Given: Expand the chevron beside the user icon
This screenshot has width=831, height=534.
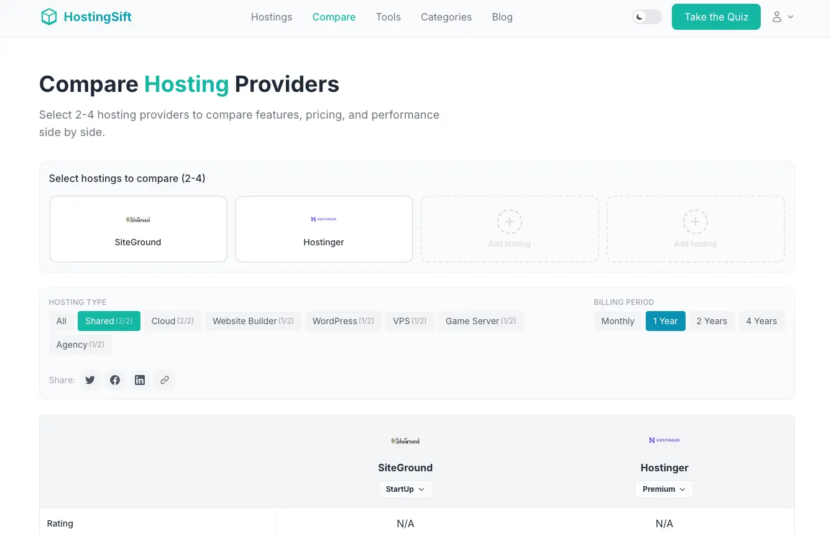Looking at the screenshot, I should click(x=791, y=17).
